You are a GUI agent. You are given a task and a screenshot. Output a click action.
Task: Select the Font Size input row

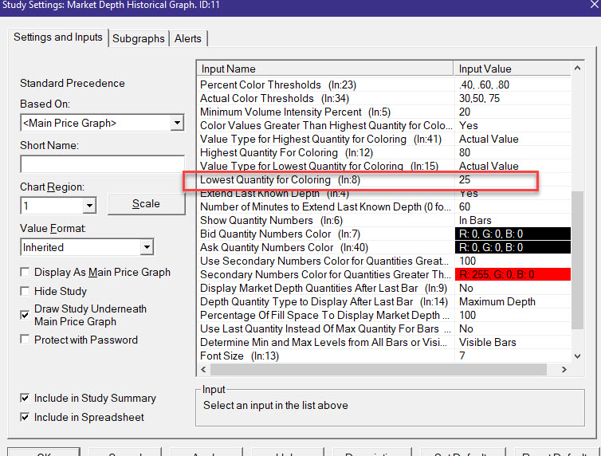(x=384, y=356)
